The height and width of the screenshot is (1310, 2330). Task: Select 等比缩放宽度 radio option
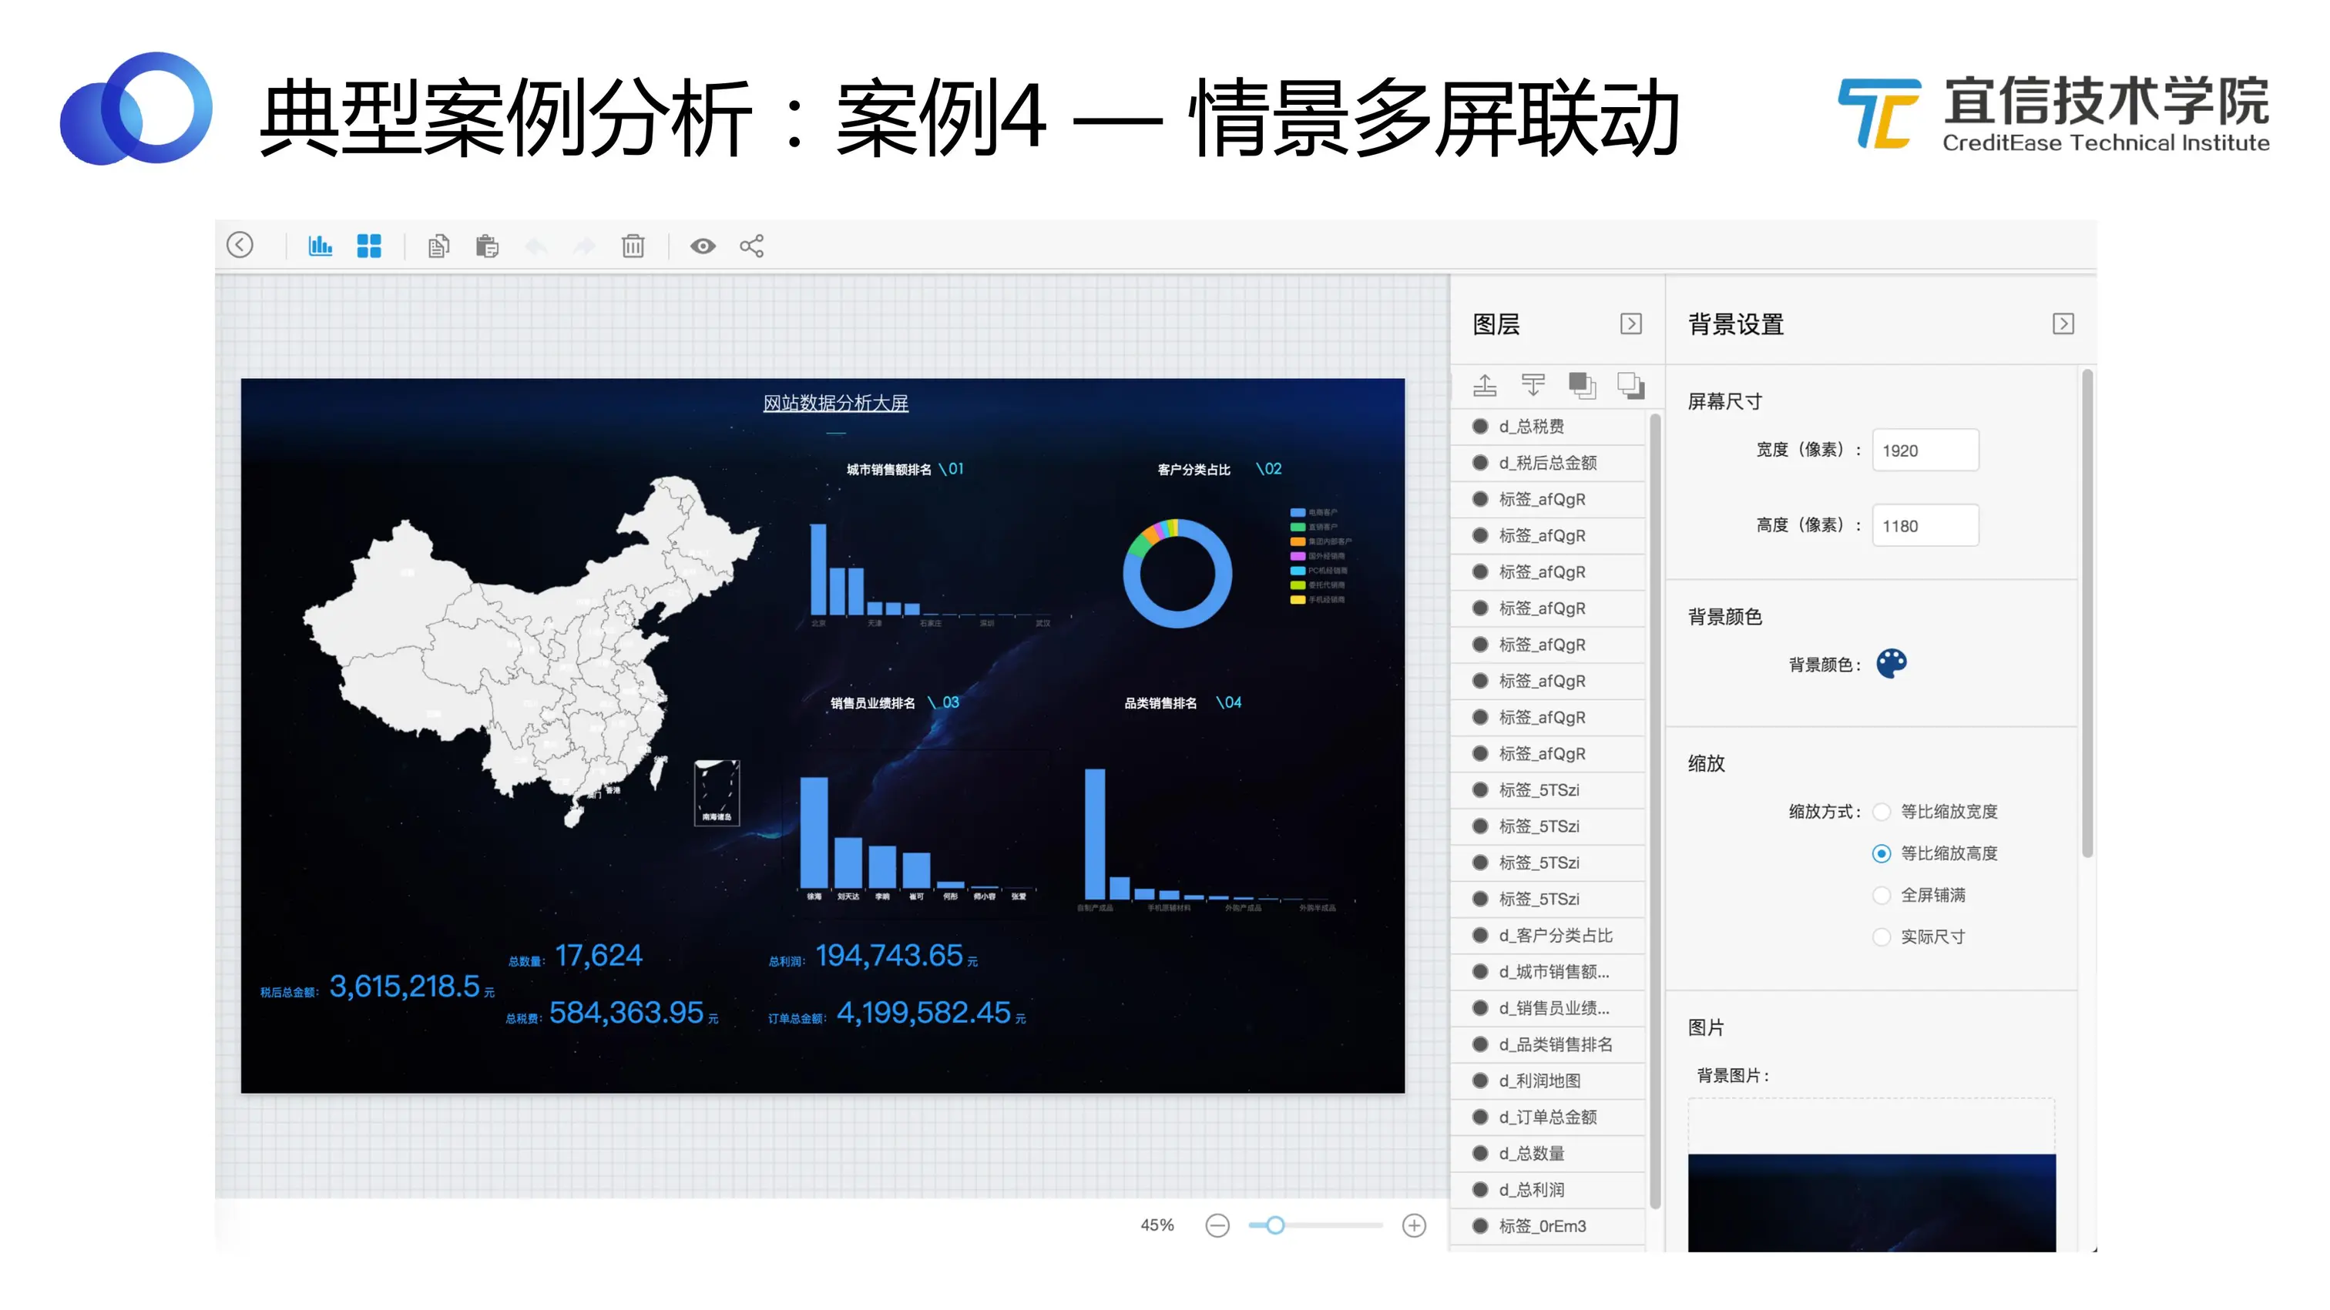1882,812
